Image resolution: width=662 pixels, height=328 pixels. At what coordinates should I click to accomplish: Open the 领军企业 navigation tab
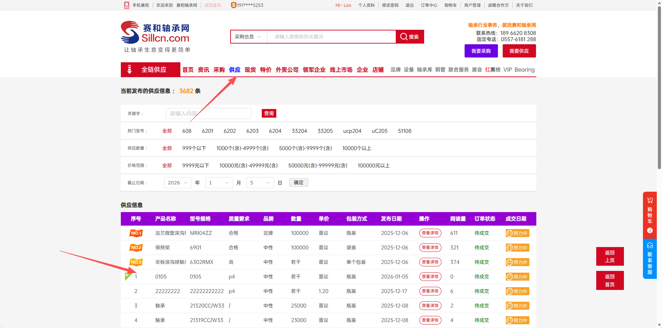[314, 70]
